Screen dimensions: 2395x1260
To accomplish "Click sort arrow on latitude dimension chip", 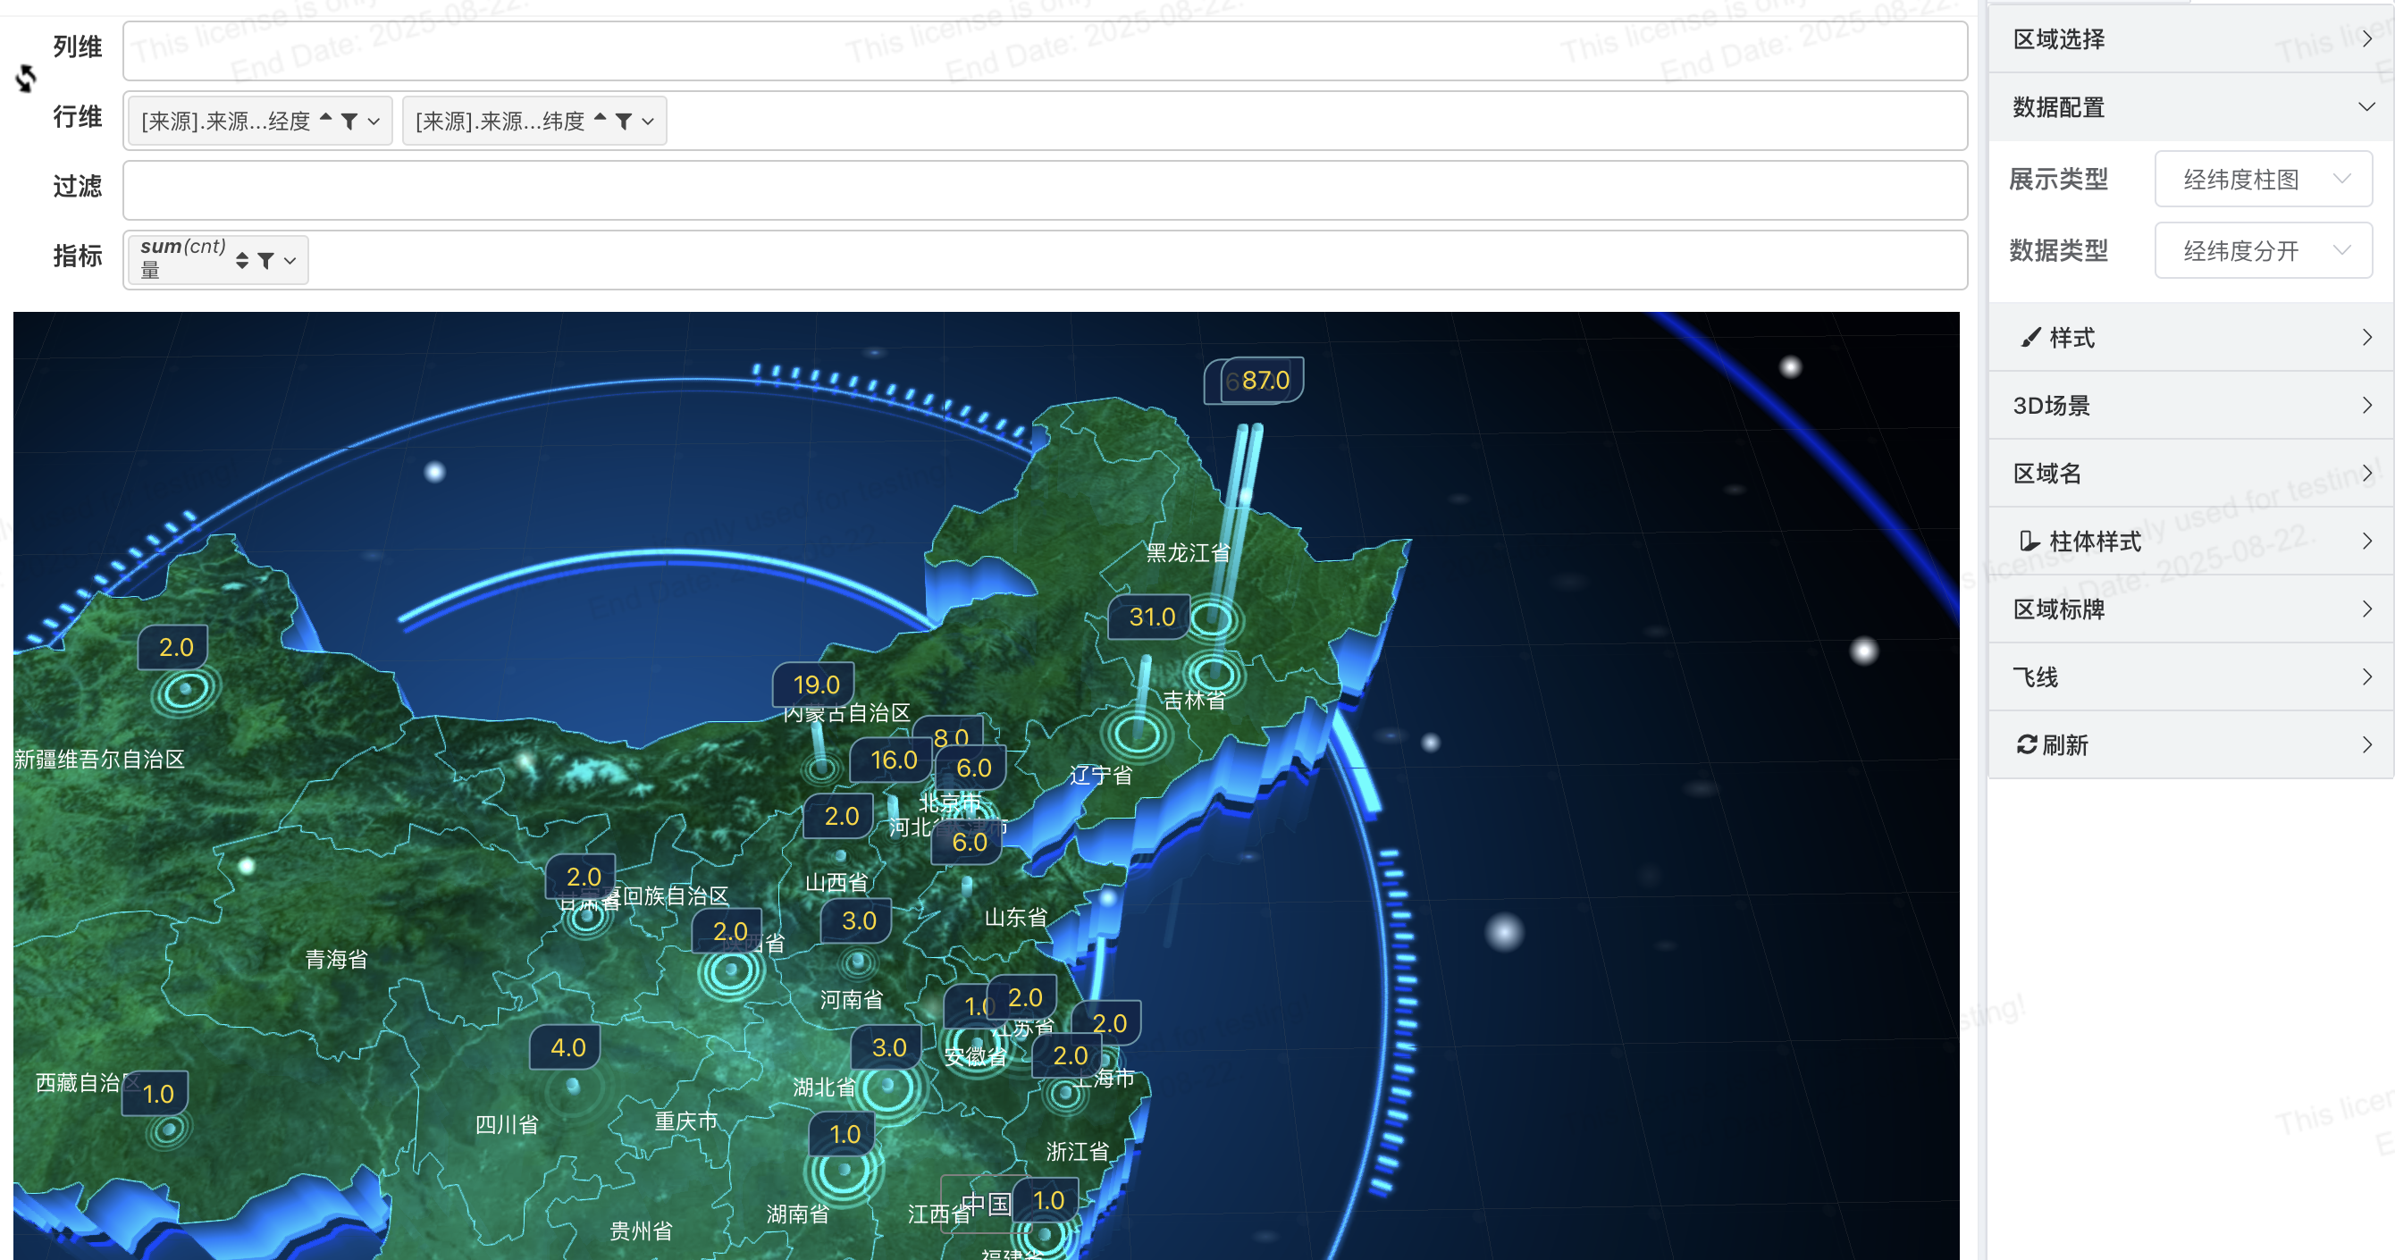I will (x=600, y=118).
